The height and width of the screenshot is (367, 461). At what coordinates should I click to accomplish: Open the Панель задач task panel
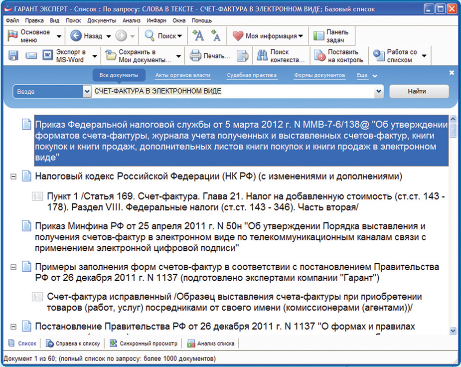coord(330,36)
